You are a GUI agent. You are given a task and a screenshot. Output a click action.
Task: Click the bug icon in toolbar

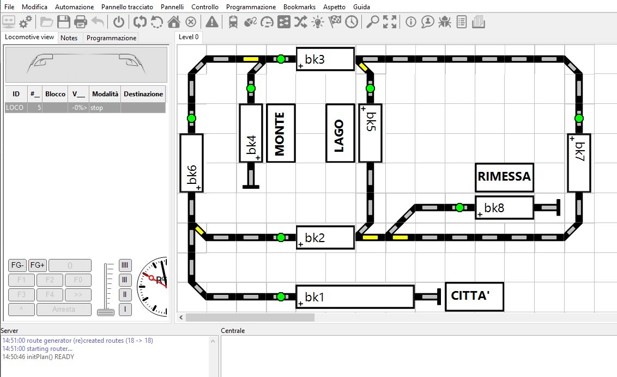tap(445, 22)
